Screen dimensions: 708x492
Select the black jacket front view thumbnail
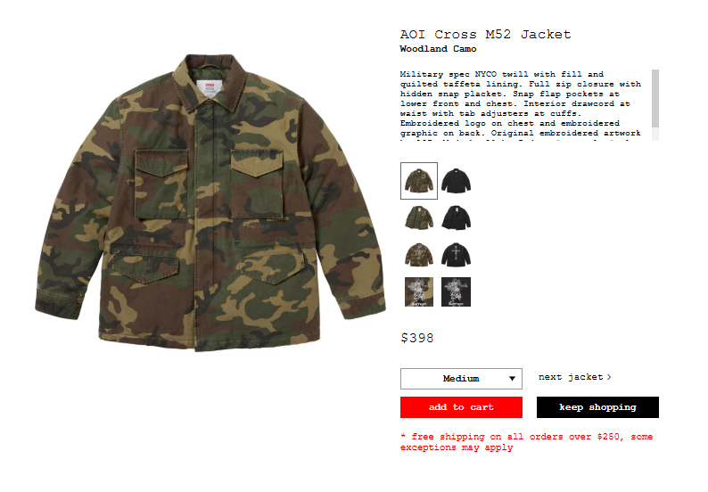click(x=456, y=181)
